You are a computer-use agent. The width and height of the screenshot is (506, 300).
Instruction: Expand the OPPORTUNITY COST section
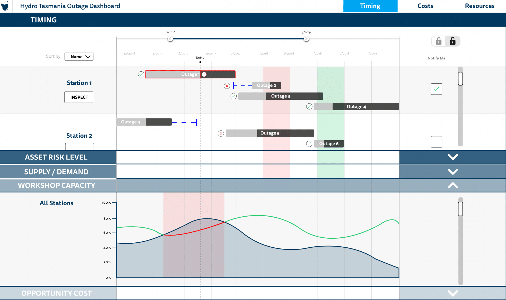[x=453, y=293]
